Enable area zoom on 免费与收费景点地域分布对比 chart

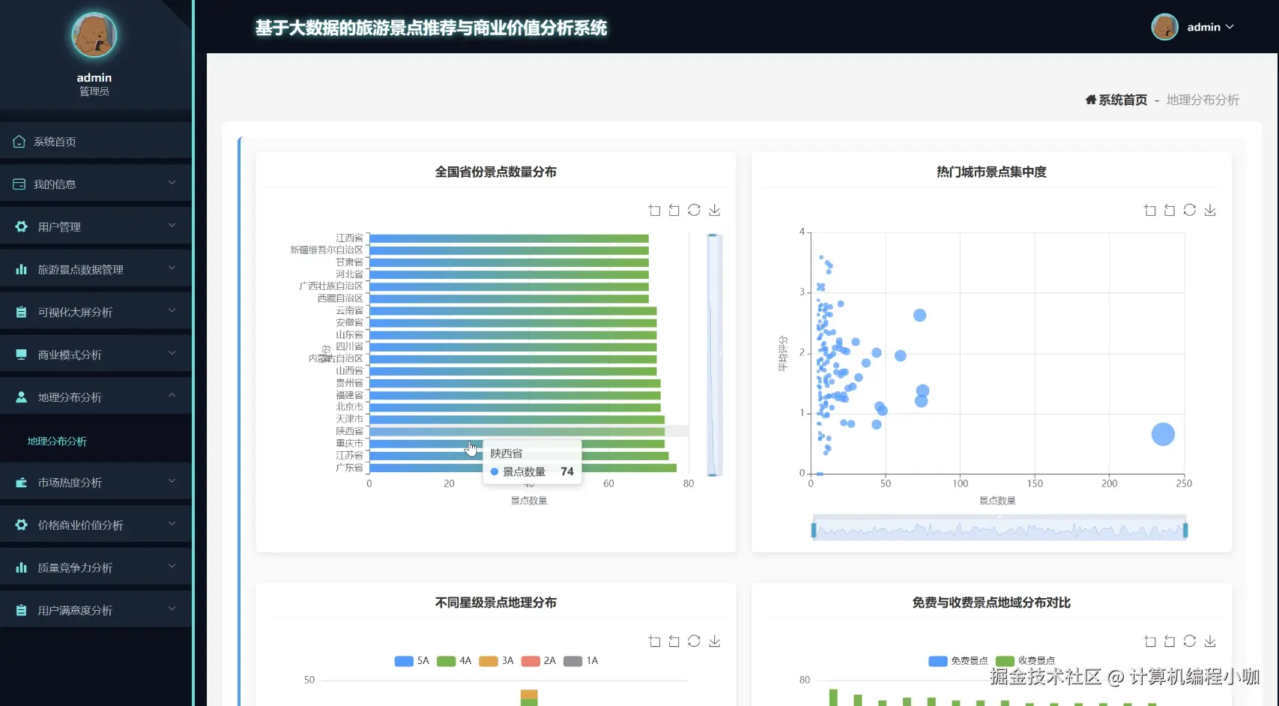click(x=1149, y=641)
